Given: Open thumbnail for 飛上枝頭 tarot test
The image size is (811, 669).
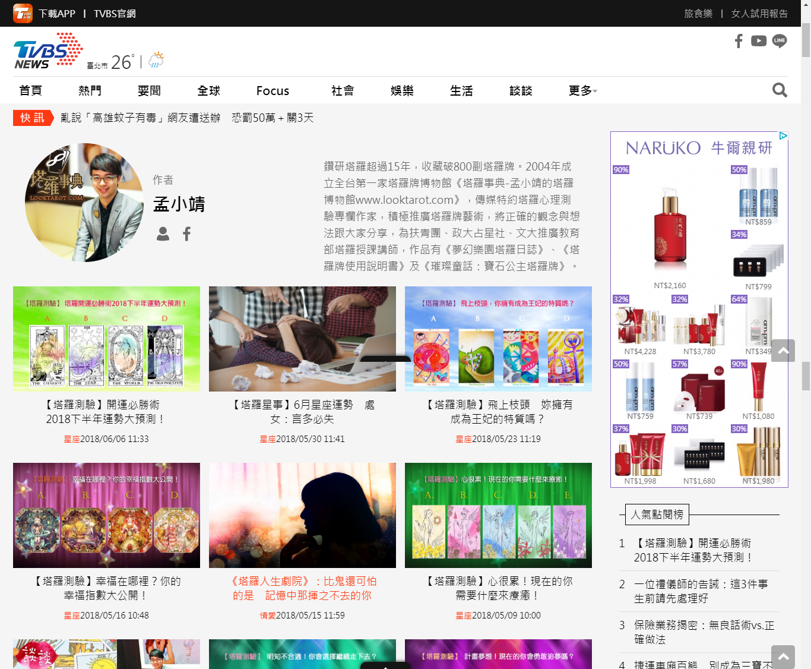Looking at the screenshot, I should [498, 339].
